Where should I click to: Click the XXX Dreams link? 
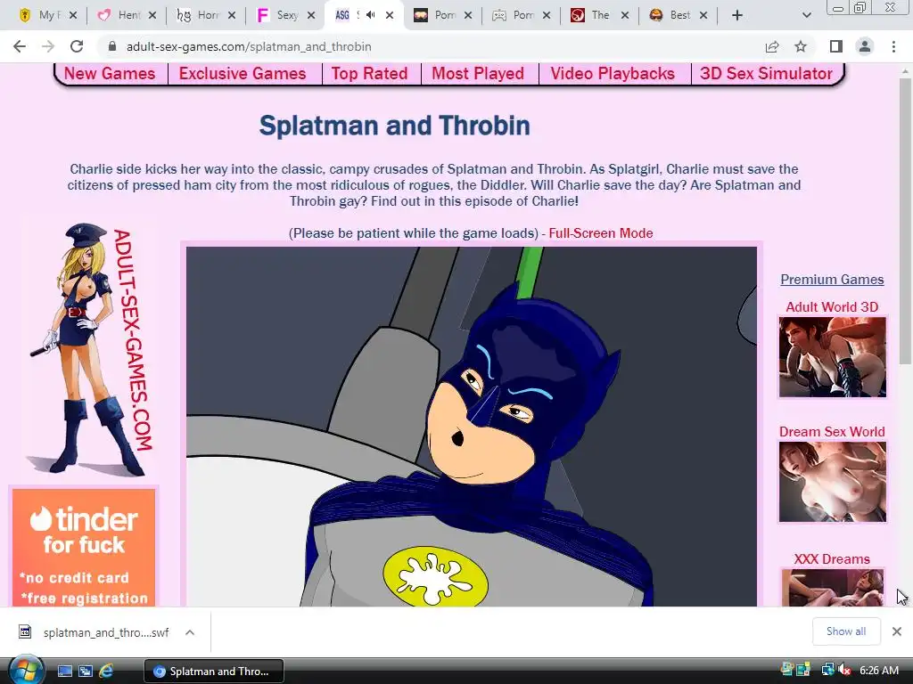coord(832,559)
